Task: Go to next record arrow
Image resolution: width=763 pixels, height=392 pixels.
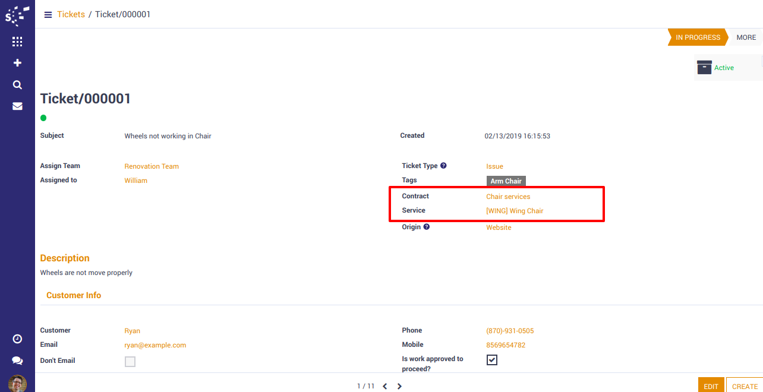Action: tap(399, 386)
